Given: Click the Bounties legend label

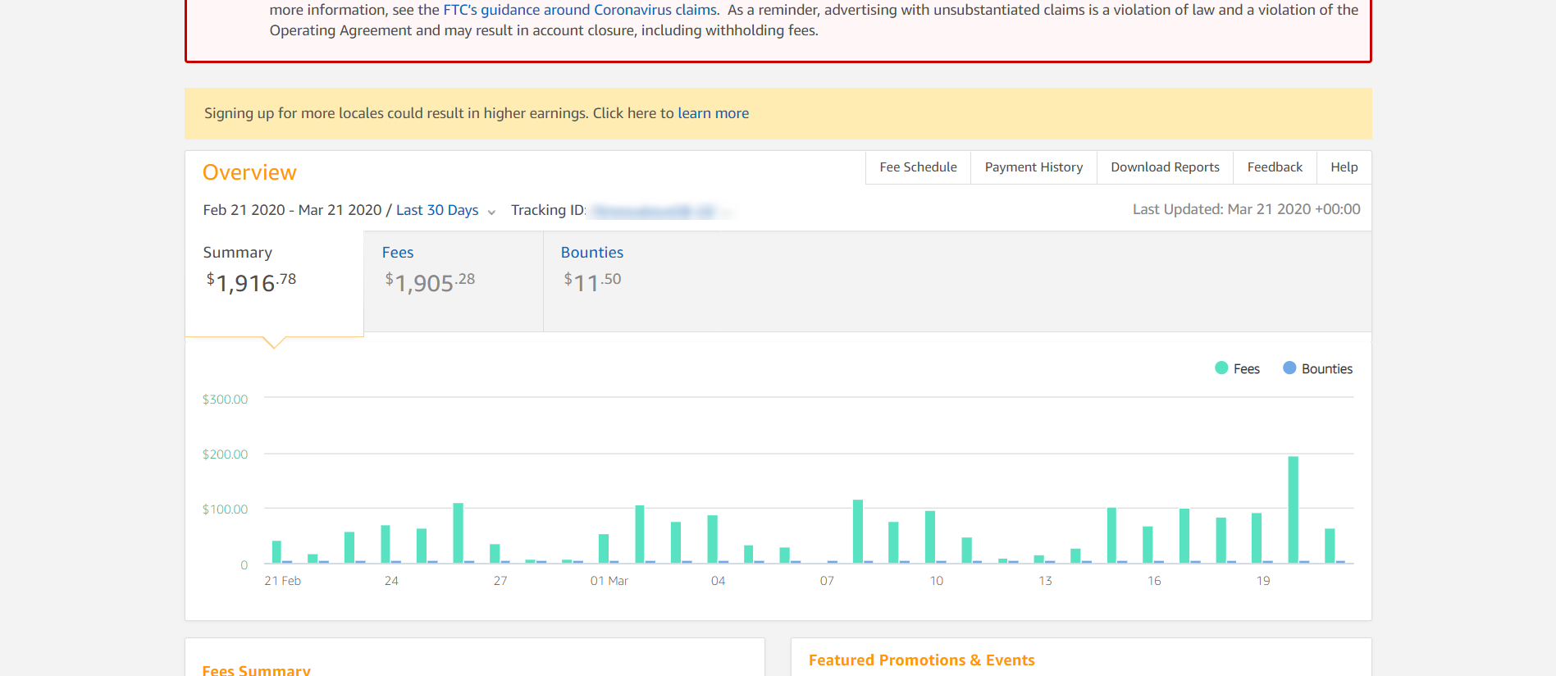Looking at the screenshot, I should (x=1327, y=369).
